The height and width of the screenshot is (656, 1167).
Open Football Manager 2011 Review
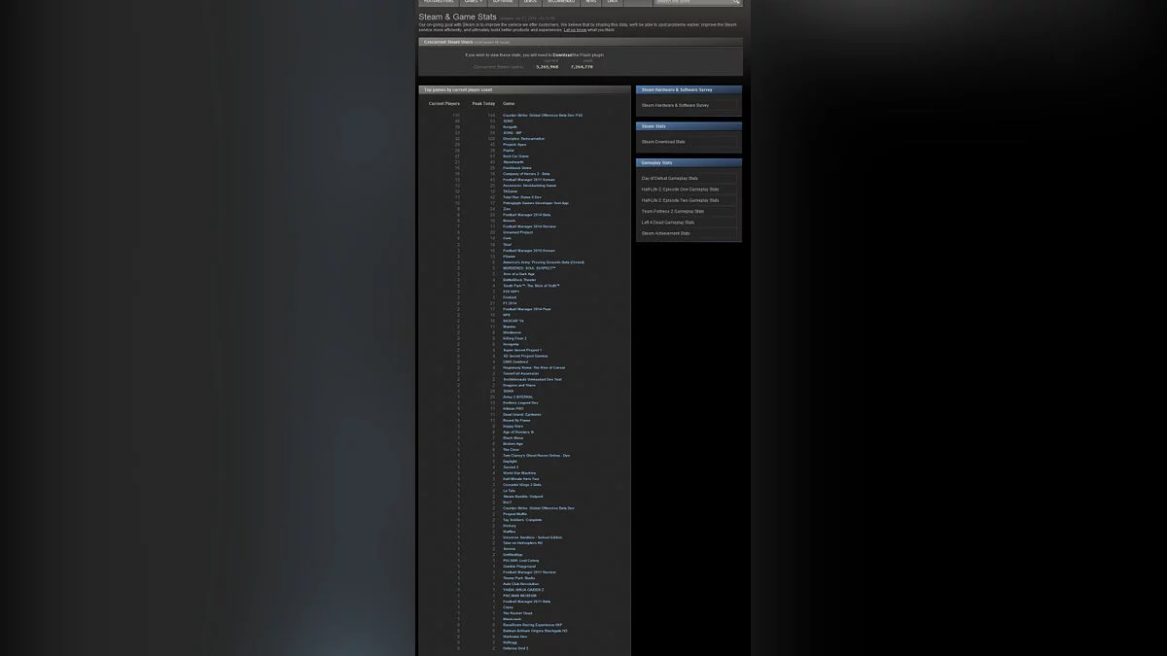[529, 571]
